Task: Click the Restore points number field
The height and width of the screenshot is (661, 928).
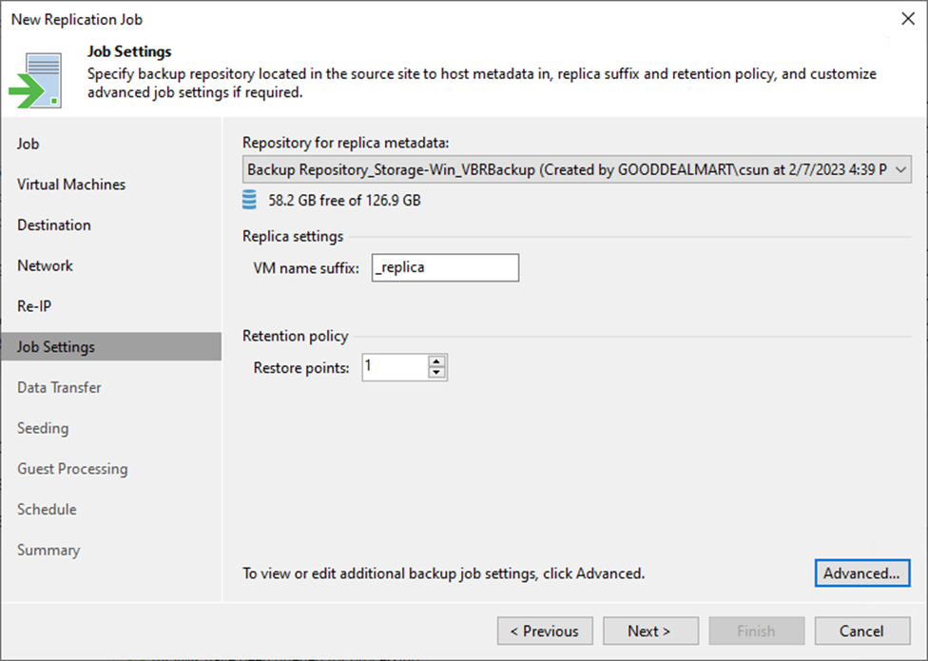Action: (x=396, y=367)
